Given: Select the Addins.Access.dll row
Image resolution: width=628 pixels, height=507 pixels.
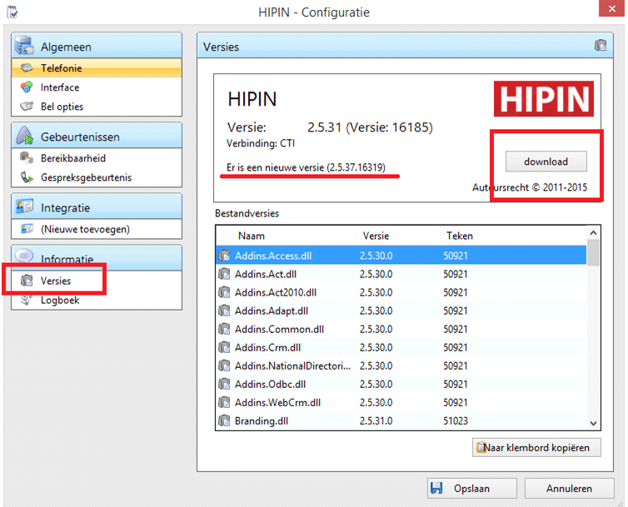Looking at the screenshot, I should click(x=401, y=256).
